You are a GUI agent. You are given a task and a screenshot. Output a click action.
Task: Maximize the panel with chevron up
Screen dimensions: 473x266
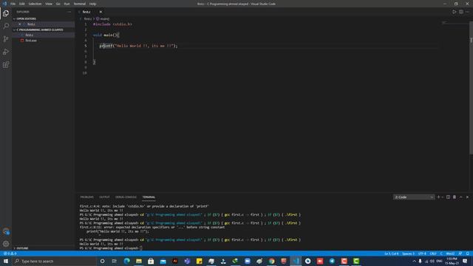pyautogui.click(x=461, y=197)
